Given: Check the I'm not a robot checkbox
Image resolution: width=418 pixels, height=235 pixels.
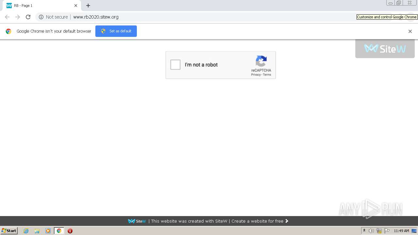Looking at the screenshot, I should pyautogui.click(x=175, y=65).
